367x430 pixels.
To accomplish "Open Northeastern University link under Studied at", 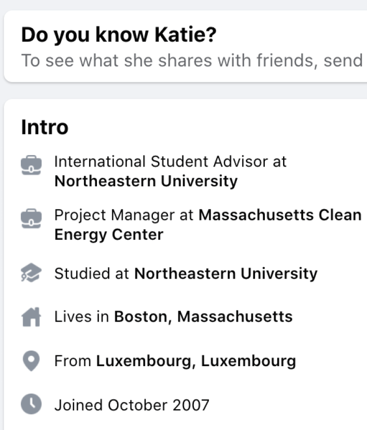I will coord(225,273).
